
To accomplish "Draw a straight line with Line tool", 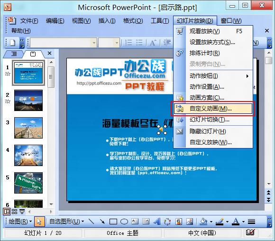I will (x=91, y=222).
